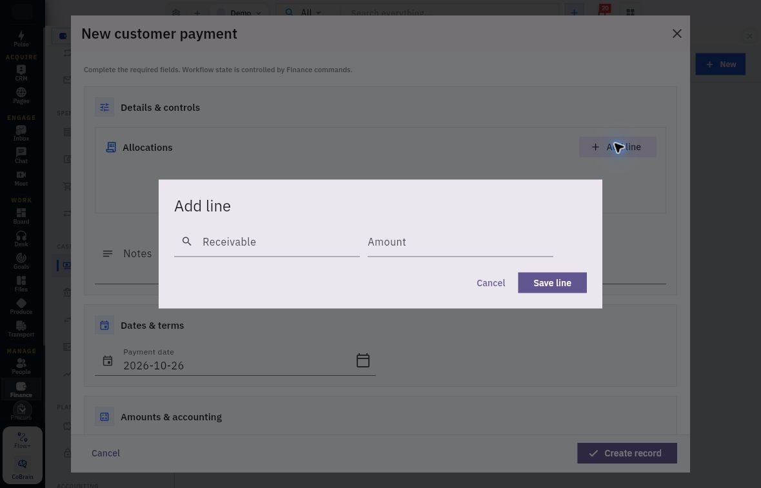Open the CoBrain assistant
Viewport: 761px width, 488px height.
point(23,469)
